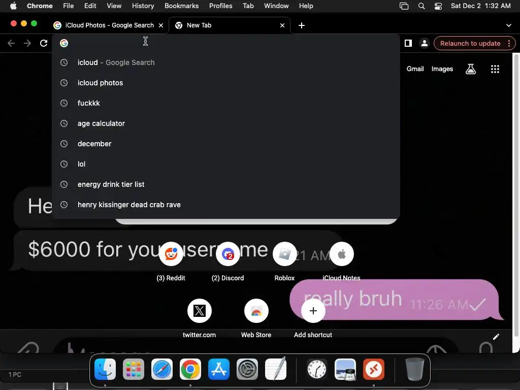Open the Images link
The image size is (520, 390).
(442, 69)
